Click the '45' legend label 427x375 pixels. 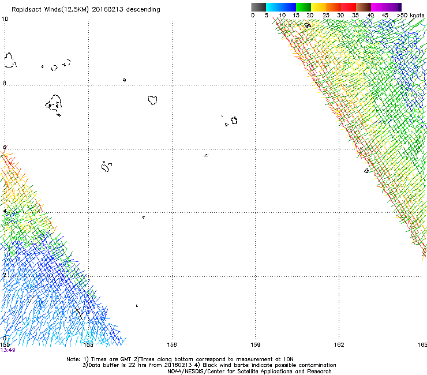pos(385,16)
